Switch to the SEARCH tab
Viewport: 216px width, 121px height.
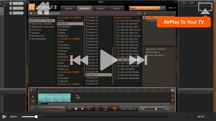[x=101, y=9]
